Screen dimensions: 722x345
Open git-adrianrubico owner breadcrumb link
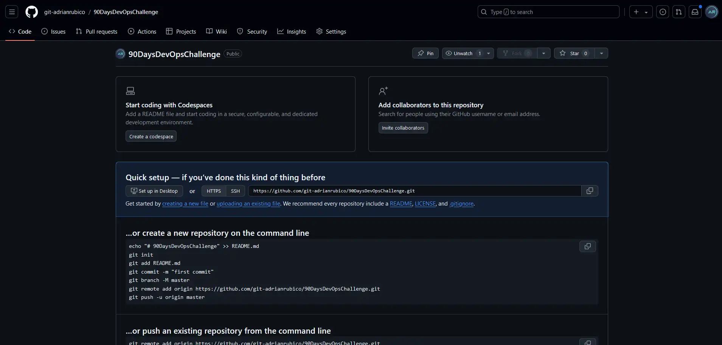point(65,12)
